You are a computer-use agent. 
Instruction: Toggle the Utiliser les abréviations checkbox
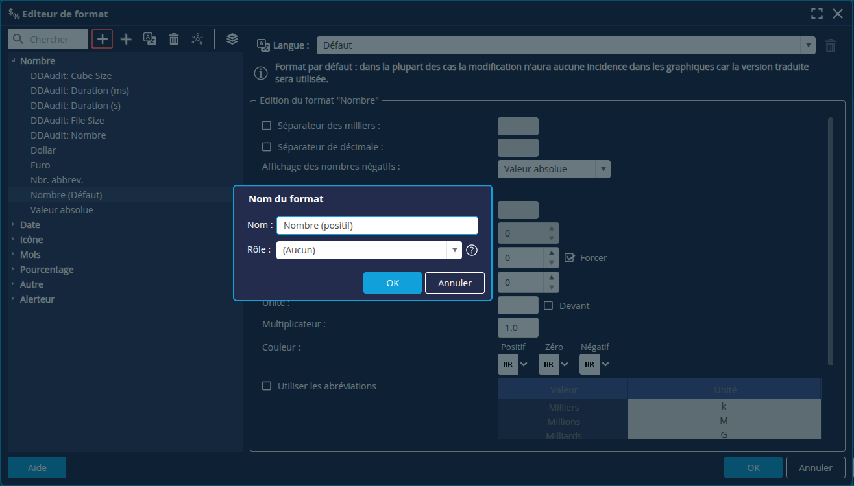(x=267, y=386)
